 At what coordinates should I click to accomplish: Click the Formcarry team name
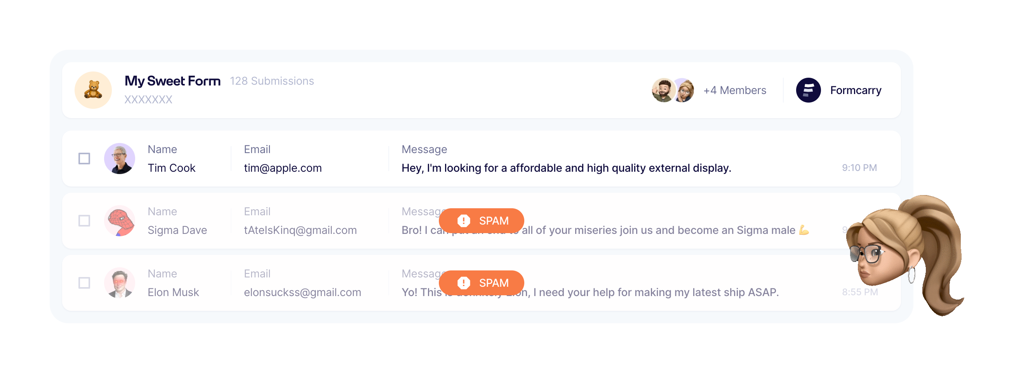click(856, 90)
